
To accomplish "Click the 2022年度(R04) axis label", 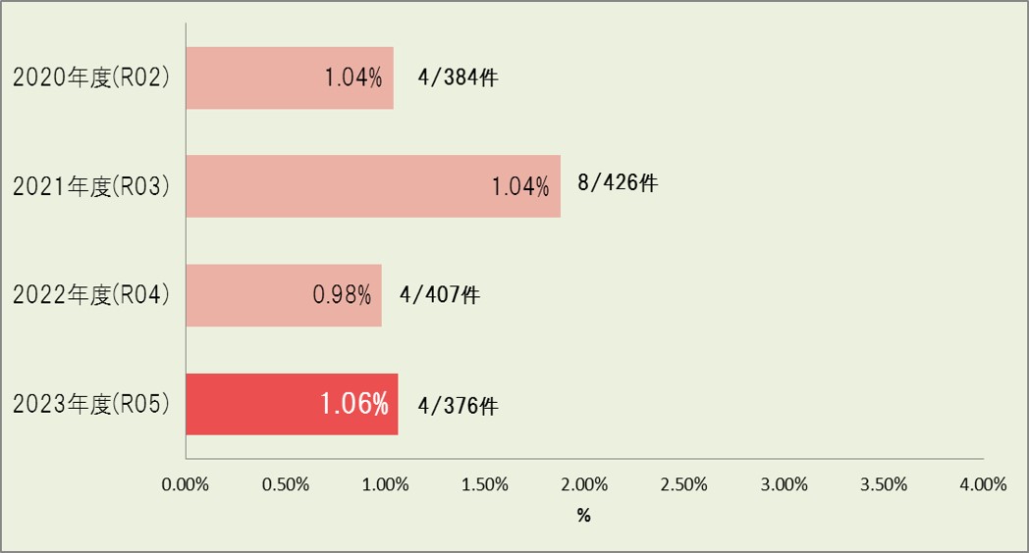I will coord(91,295).
